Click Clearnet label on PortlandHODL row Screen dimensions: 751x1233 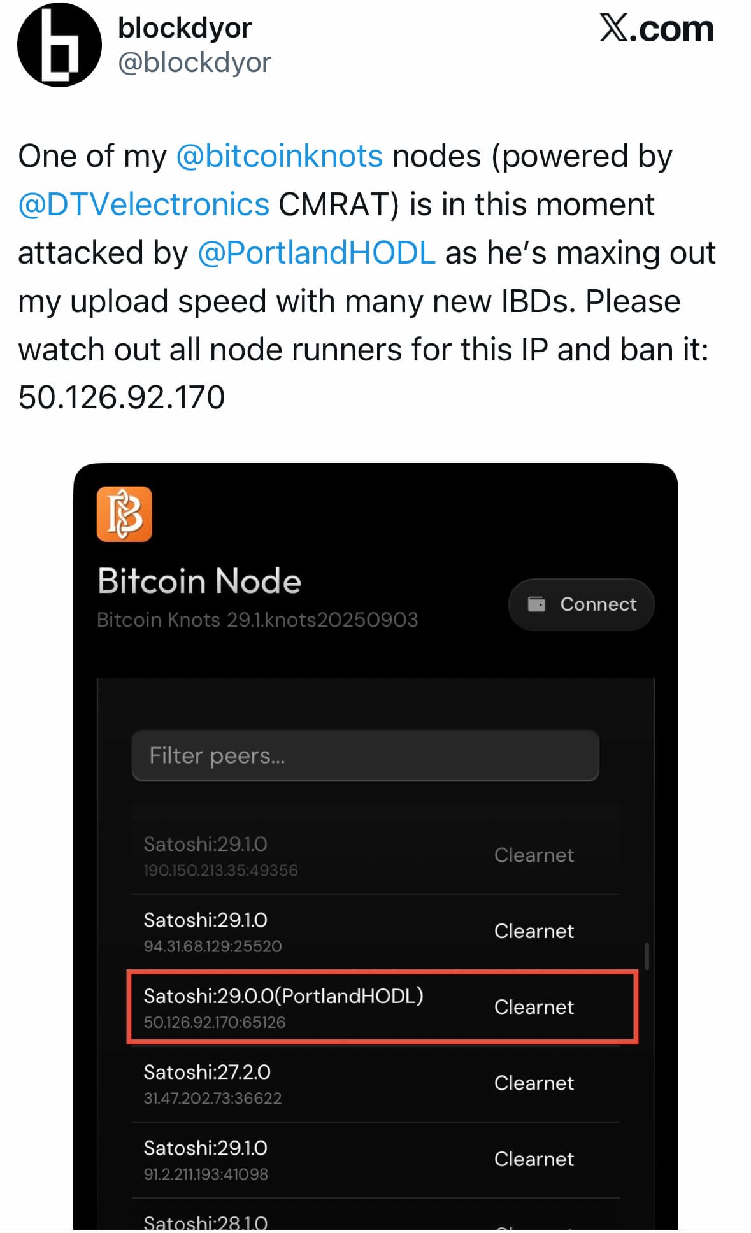pyautogui.click(x=534, y=1007)
